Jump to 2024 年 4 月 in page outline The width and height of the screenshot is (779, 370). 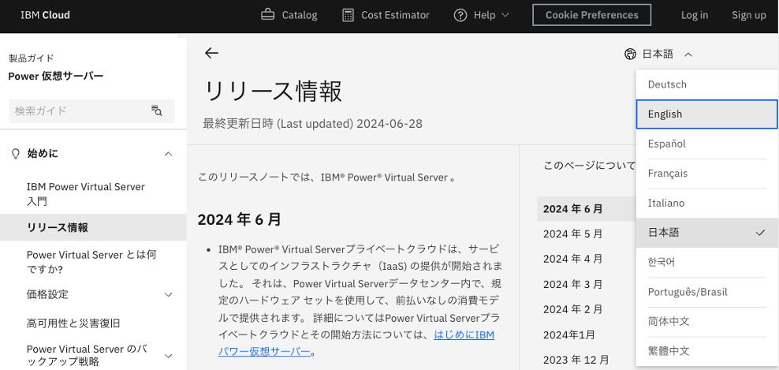573,259
